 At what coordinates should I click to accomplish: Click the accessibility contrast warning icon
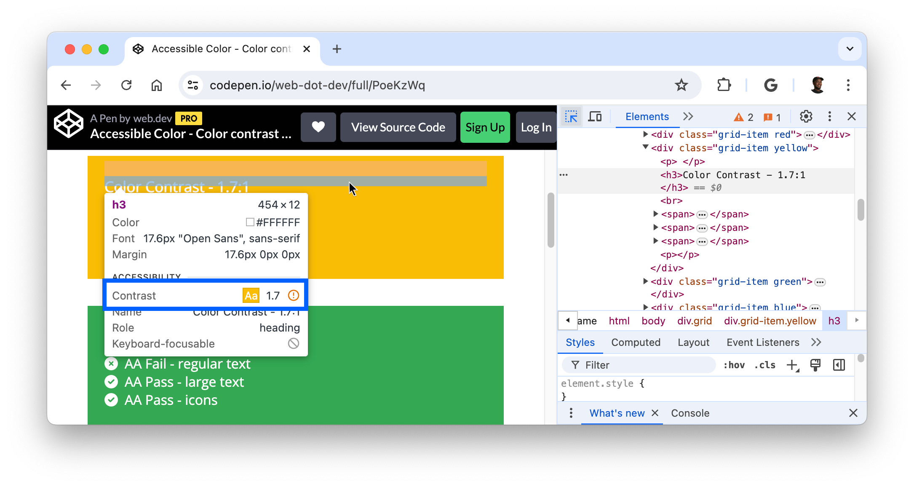pos(293,295)
